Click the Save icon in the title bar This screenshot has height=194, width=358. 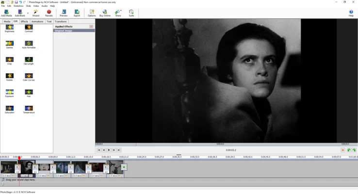coord(16,2)
